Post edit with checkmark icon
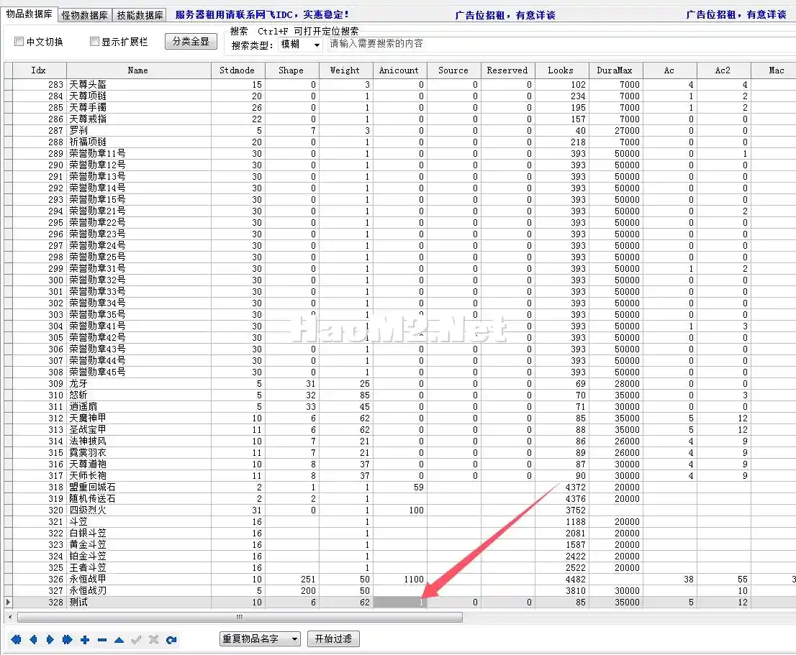This screenshot has height=655, width=796. 136,640
